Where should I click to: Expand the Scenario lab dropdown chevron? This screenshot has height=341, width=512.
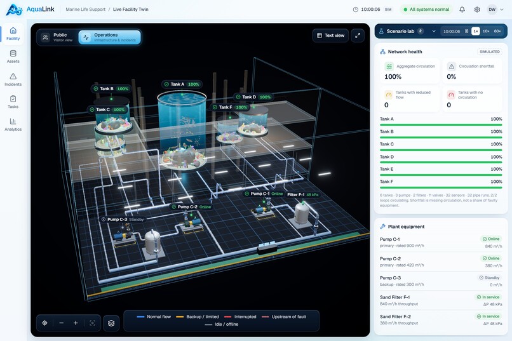coord(434,31)
